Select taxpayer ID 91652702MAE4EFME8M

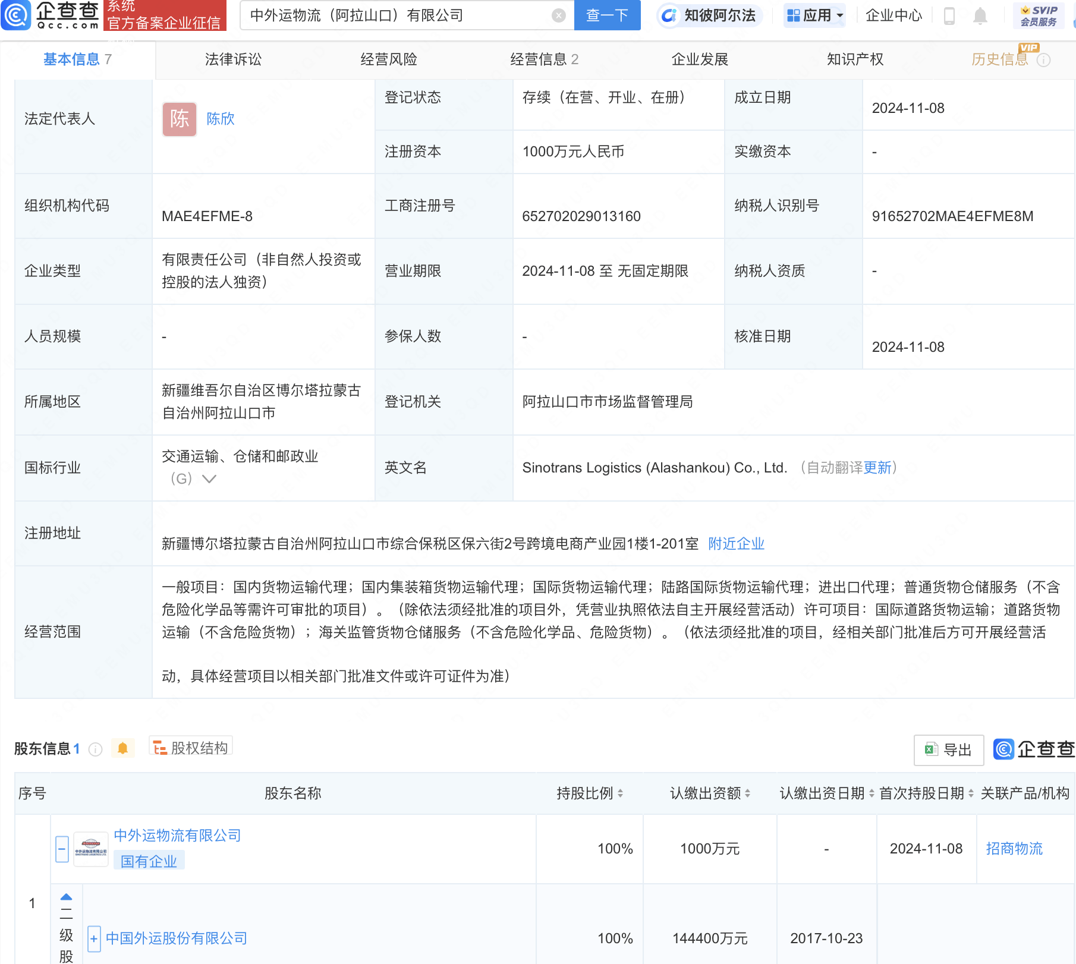click(x=953, y=216)
